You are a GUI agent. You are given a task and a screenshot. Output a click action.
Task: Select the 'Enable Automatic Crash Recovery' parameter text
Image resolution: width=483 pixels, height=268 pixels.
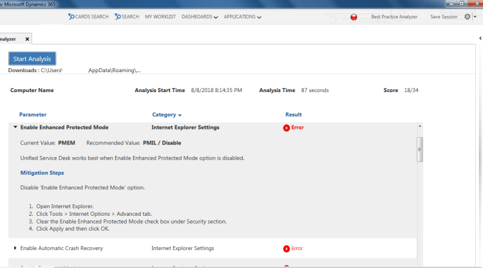coord(62,248)
